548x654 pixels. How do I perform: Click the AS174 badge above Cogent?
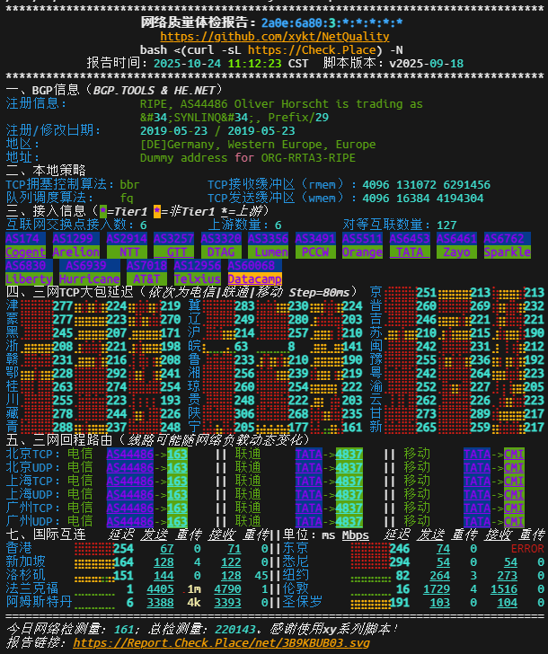(22, 239)
